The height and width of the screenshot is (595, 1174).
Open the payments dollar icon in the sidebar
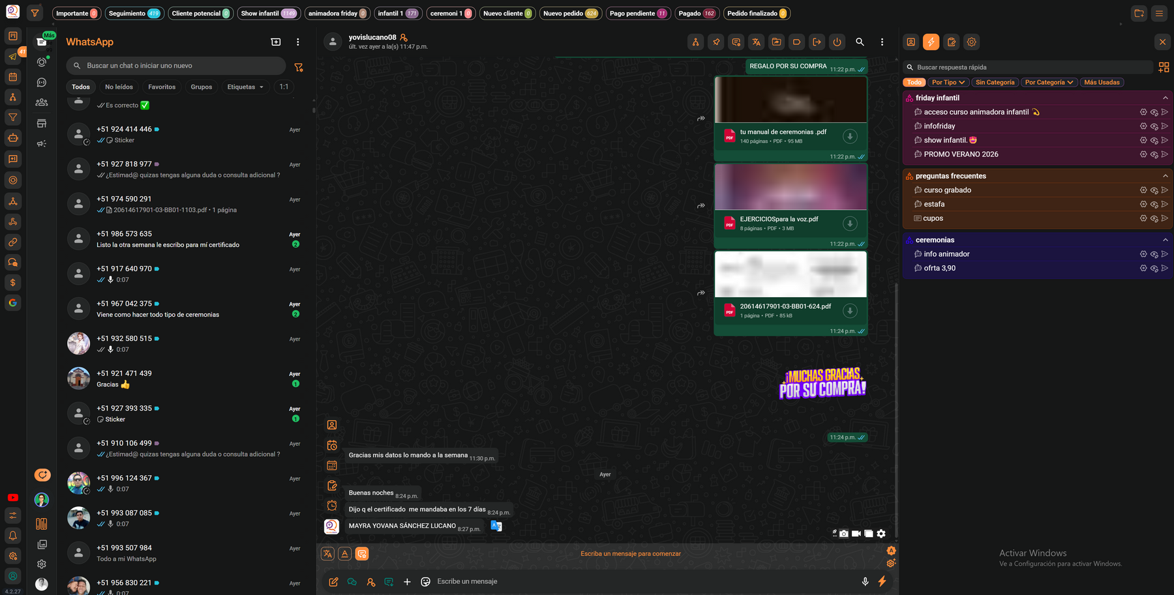13,282
